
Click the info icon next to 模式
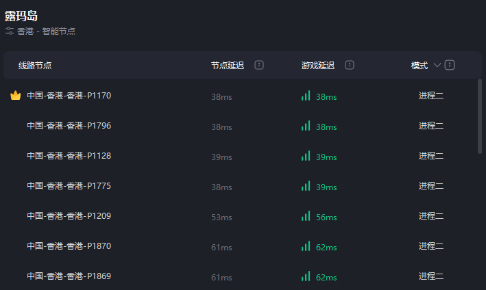(x=450, y=65)
